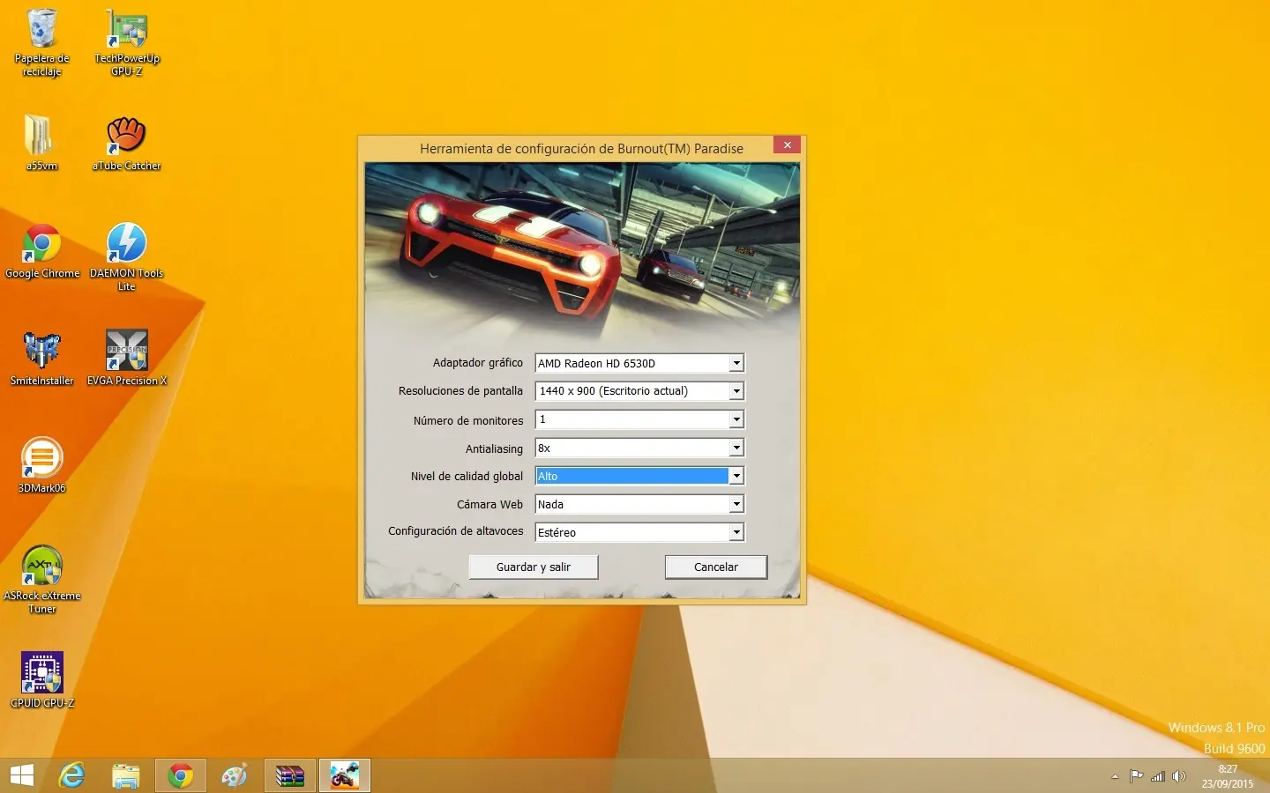Viewport: 1270px width, 793px height.
Task: Launch DAEMON Tools Lite shortcut
Action: [x=126, y=256]
